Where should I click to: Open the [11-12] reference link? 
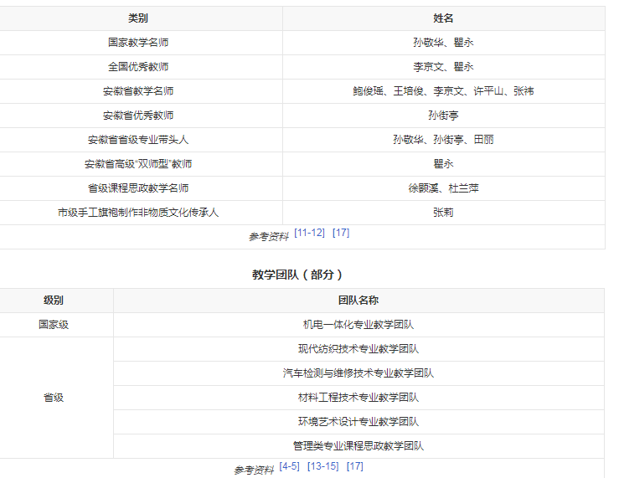[309, 234]
